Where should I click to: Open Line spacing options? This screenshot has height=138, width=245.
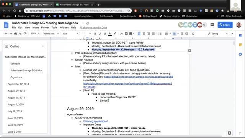pos(160,34)
